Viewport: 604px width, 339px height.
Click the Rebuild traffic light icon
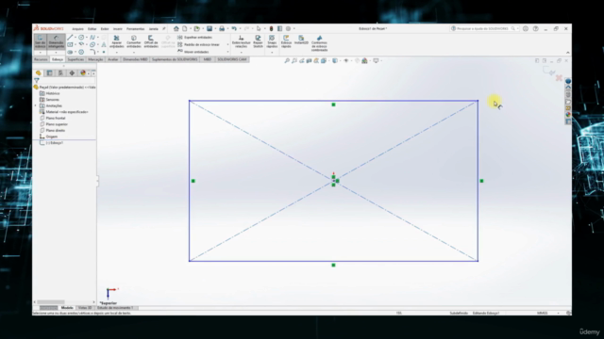point(271,28)
